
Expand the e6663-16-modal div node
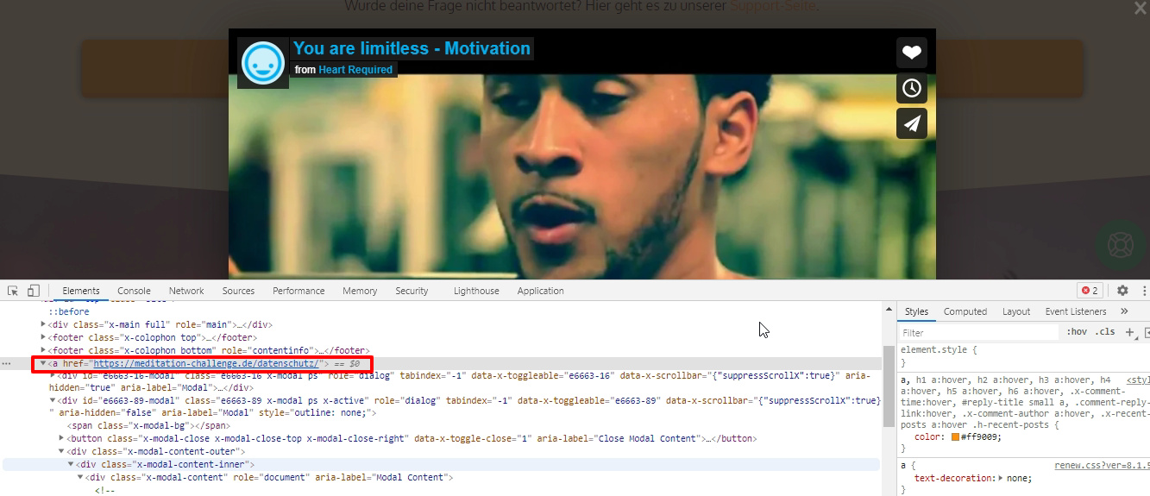coord(53,376)
